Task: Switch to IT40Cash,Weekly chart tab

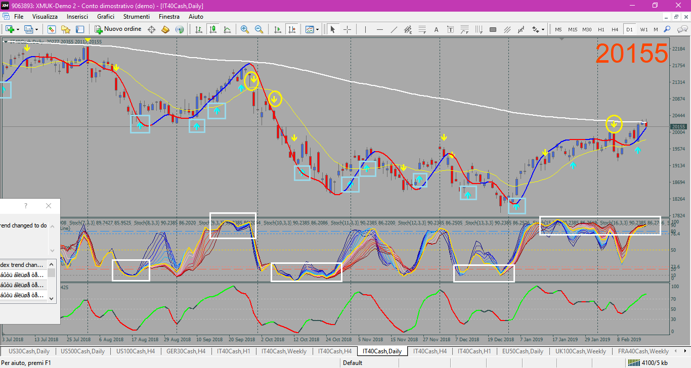Action: [284, 351]
